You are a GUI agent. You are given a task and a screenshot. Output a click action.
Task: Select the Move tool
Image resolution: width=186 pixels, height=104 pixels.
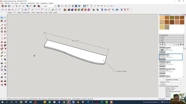pos(2,42)
